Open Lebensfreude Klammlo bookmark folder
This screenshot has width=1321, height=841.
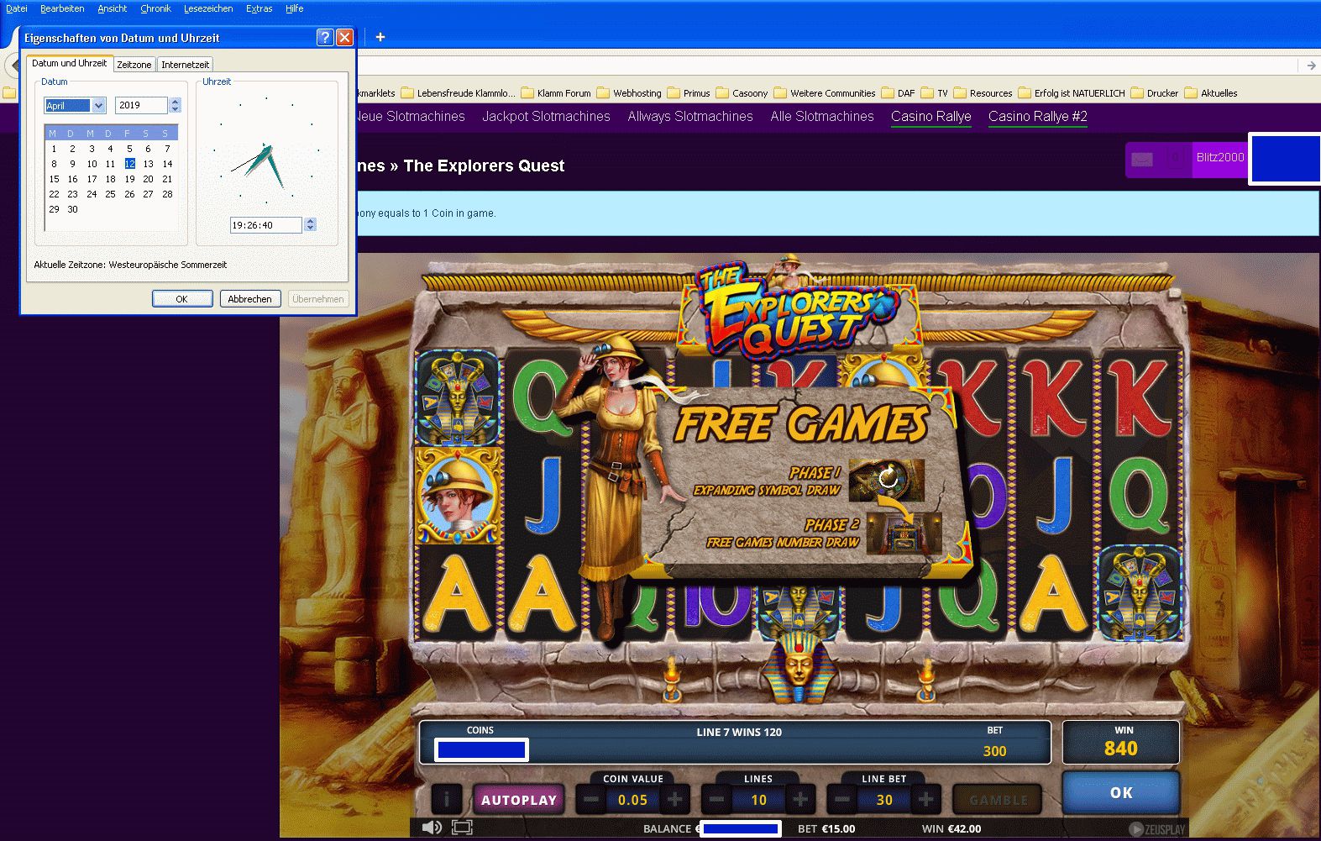pyautogui.click(x=458, y=93)
